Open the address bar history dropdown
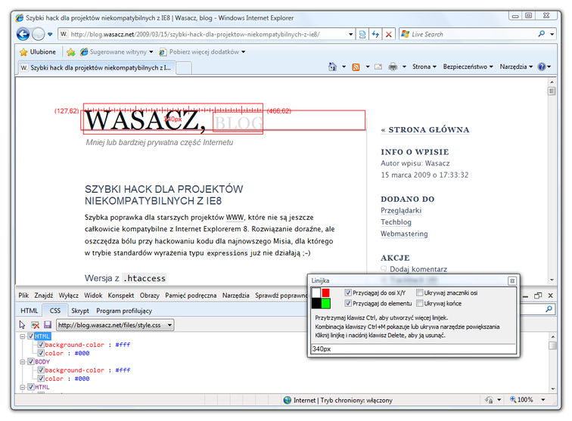Screen dimensions: 572x421 (x=350, y=34)
